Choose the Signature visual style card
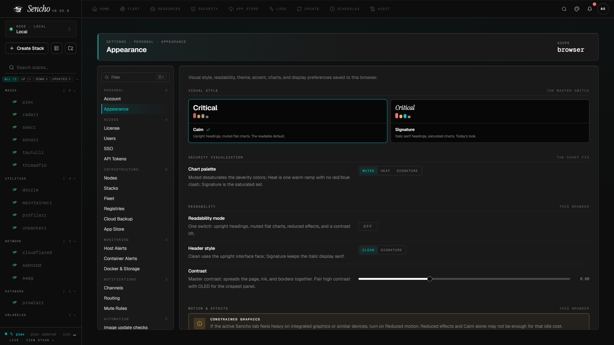 pyautogui.click(x=490, y=121)
